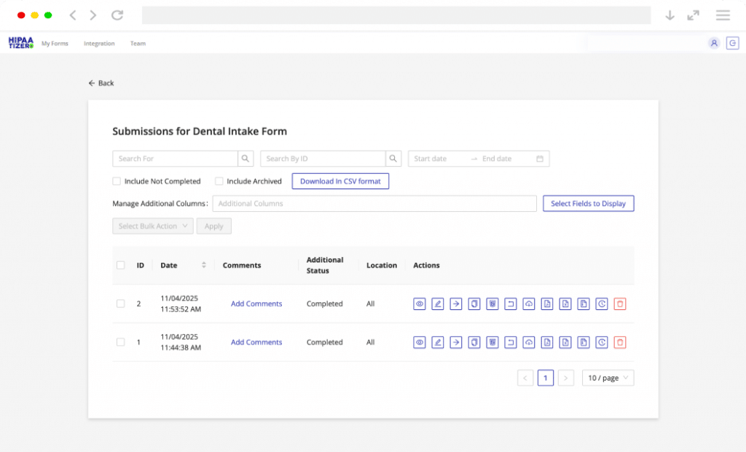The height and width of the screenshot is (452, 746).
Task: View submission 2 using the eye icon
Action: coord(419,304)
